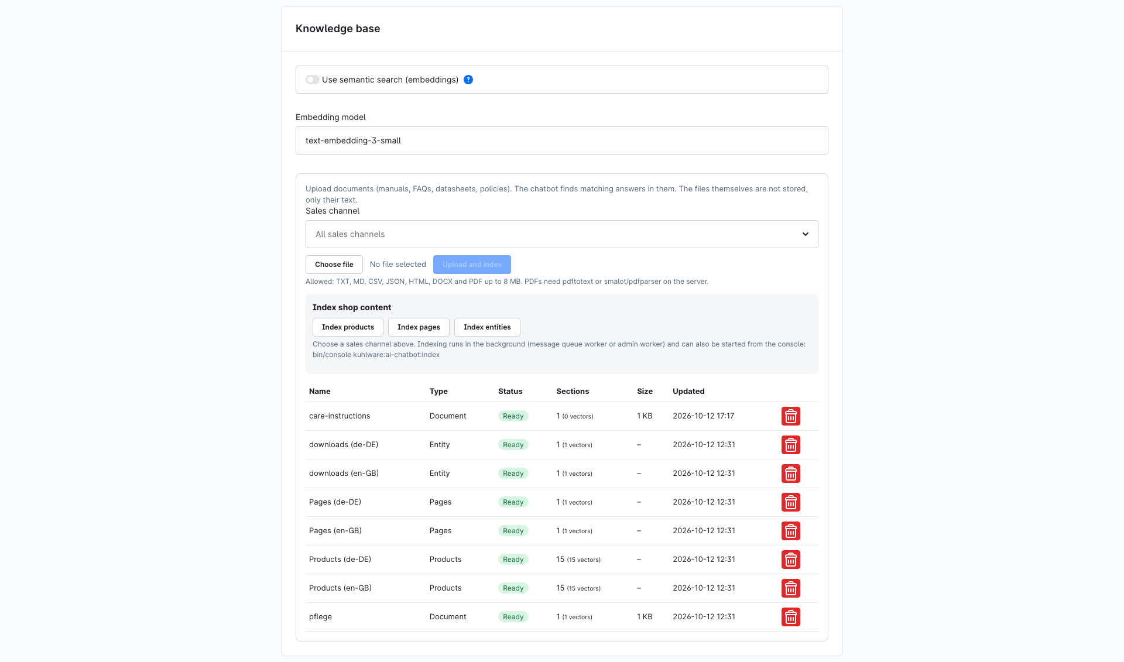Click the Embedding model input field
Viewport: 1124px width, 662px height.
tap(561, 140)
